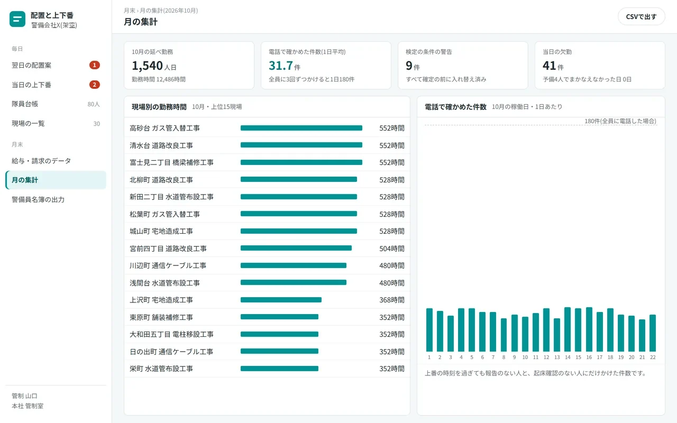This screenshot has width=677, height=423.
Task: Click the red badge on 翌日の配置案
Action: click(95, 65)
